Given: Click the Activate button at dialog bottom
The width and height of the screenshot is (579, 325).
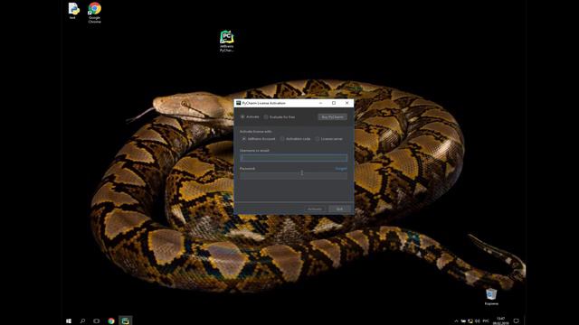Looking at the screenshot, I should point(315,209).
